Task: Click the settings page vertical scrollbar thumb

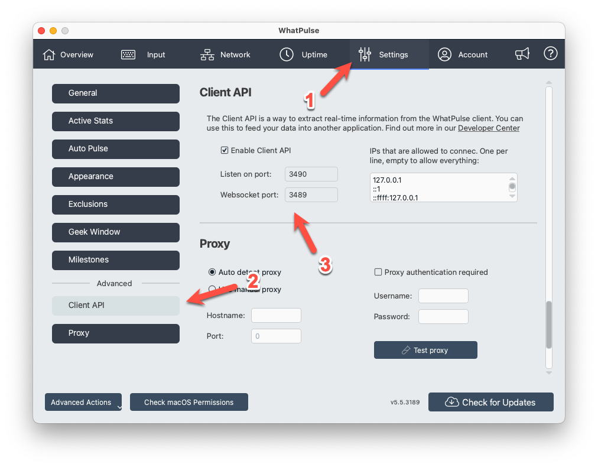Action: click(x=549, y=325)
